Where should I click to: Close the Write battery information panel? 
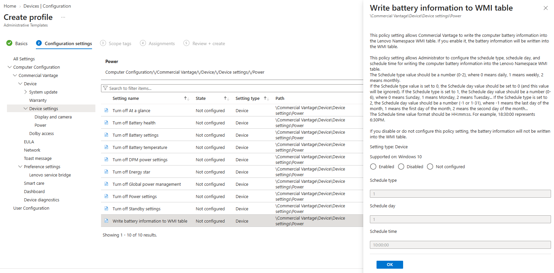coord(545,8)
